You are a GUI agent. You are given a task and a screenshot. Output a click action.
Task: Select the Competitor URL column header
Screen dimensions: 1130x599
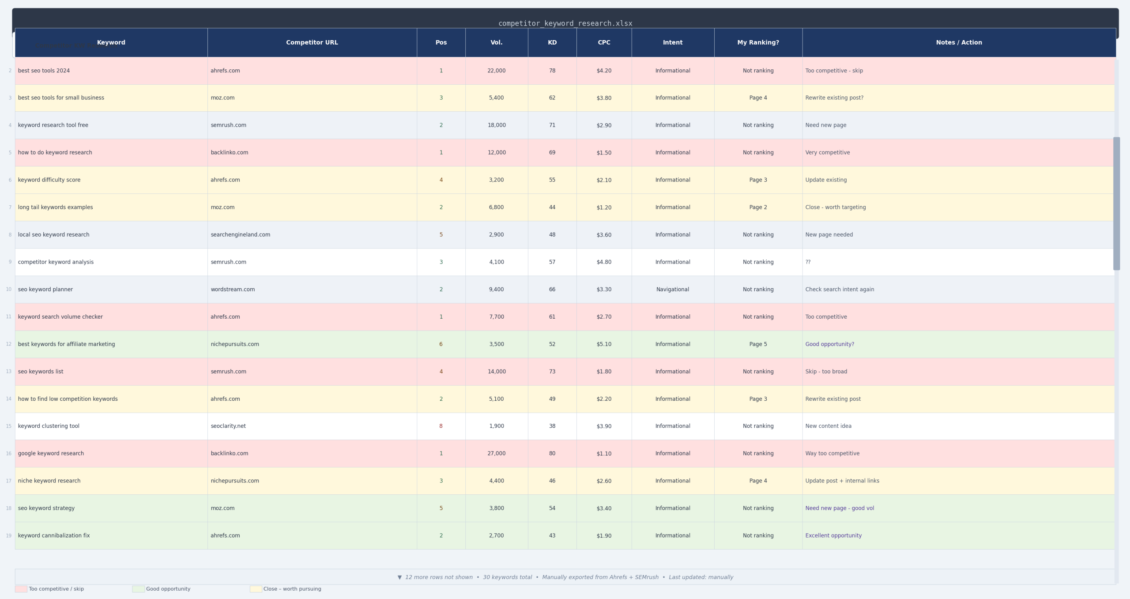click(x=312, y=42)
